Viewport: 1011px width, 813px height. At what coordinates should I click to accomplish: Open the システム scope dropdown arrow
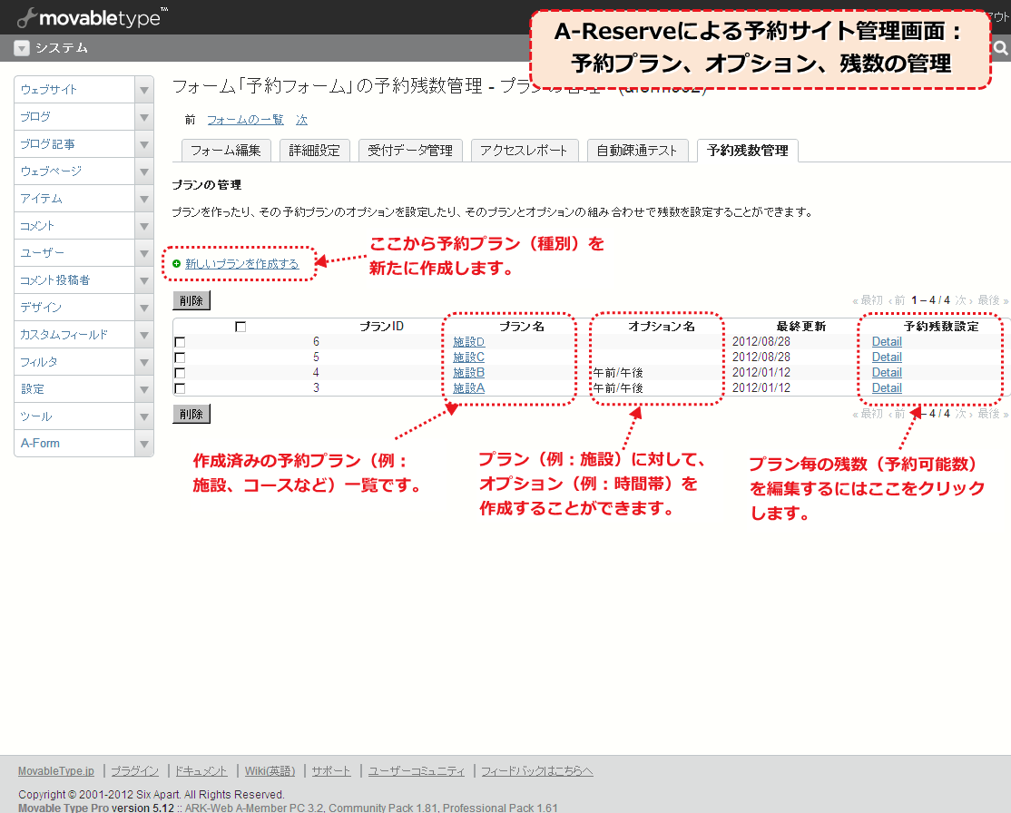click(x=22, y=48)
